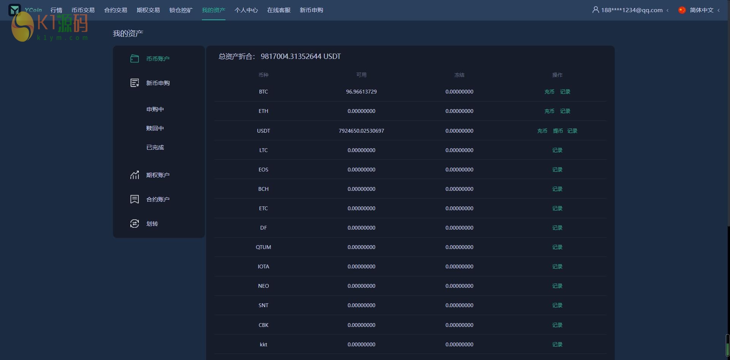Go to 在线客服 in the top navigation
Screen dimensions: 730x360
[279, 10]
